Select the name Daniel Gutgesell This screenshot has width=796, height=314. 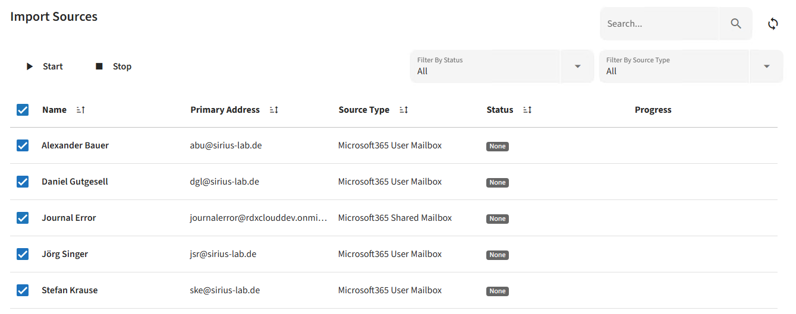point(75,182)
